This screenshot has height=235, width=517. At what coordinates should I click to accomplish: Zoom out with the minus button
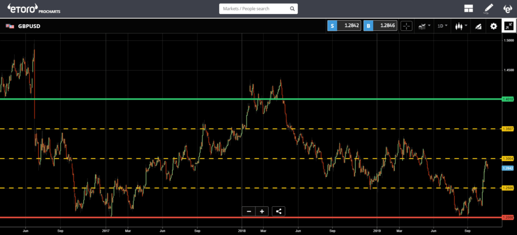248,211
